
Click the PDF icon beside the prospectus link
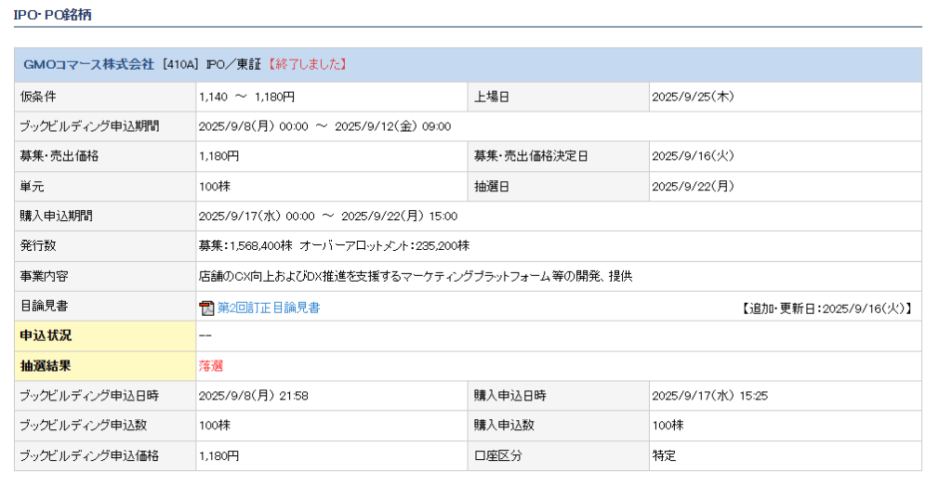point(206,308)
